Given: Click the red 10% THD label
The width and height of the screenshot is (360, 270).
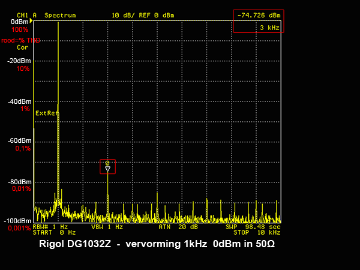Looking at the screenshot, I should (x=23, y=68).
